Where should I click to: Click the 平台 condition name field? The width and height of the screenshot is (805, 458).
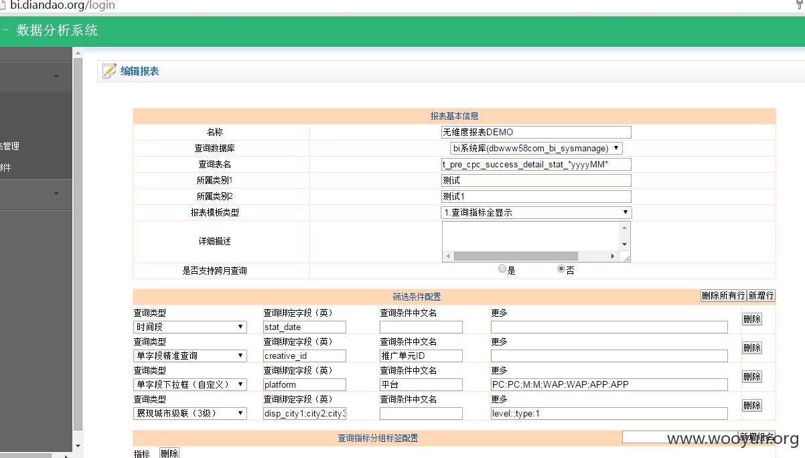[421, 384]
